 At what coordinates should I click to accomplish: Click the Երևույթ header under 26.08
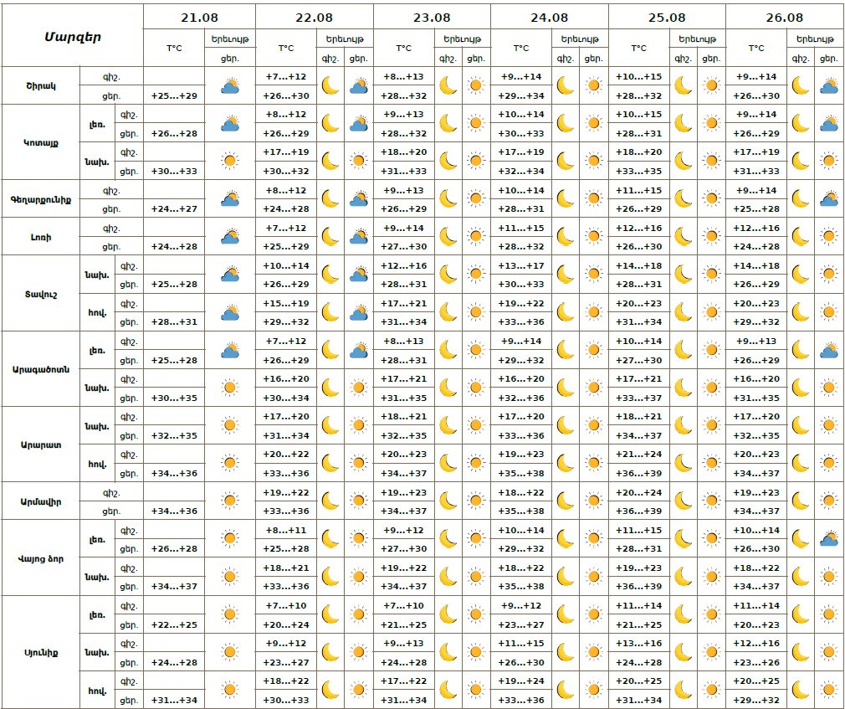click(x=814, y=39)
